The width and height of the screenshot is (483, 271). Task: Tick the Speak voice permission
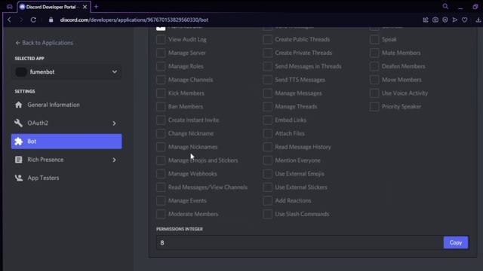coord(374,39)
